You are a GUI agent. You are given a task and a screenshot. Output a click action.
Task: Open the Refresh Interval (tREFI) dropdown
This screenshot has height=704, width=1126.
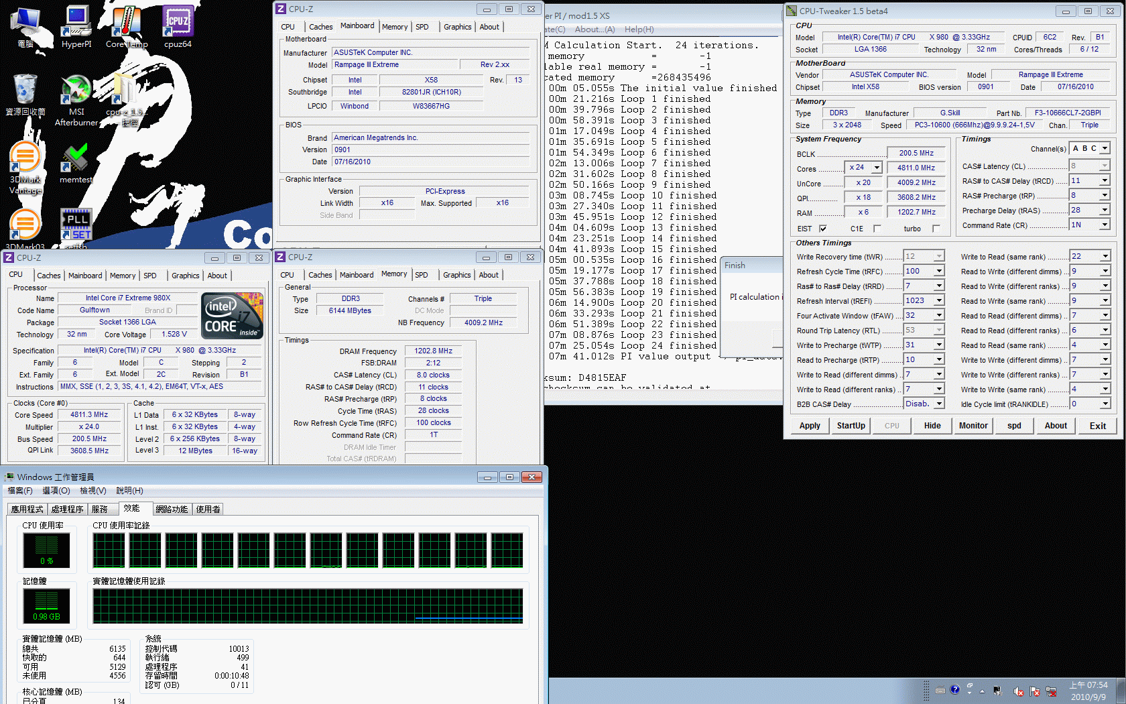(x=939, y=300)
